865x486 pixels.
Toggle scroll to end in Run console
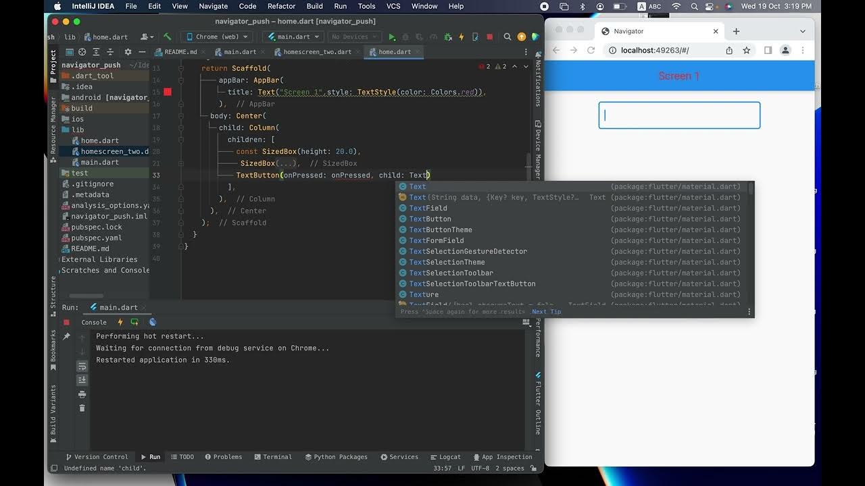click(x=82, y=380)
